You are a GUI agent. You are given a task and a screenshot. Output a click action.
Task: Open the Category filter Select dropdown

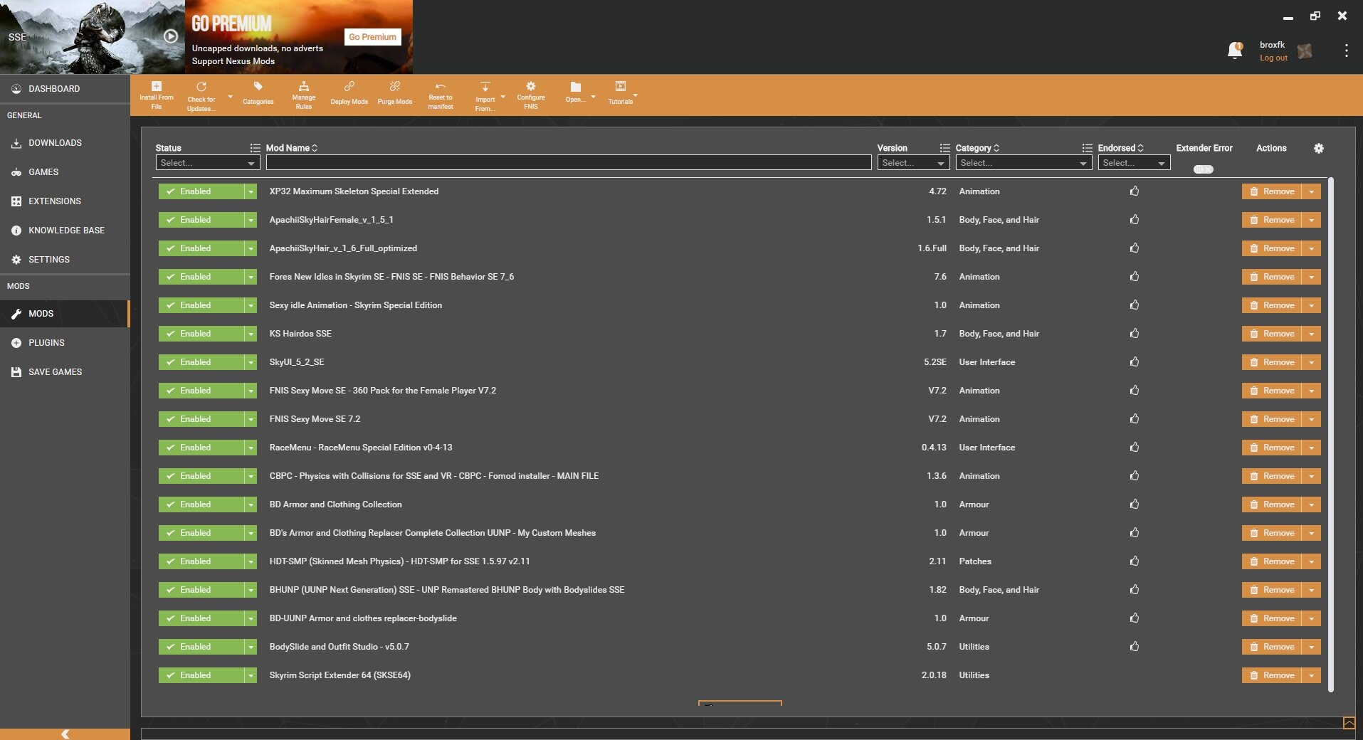pyautogui.click(x=1023, y=163)
